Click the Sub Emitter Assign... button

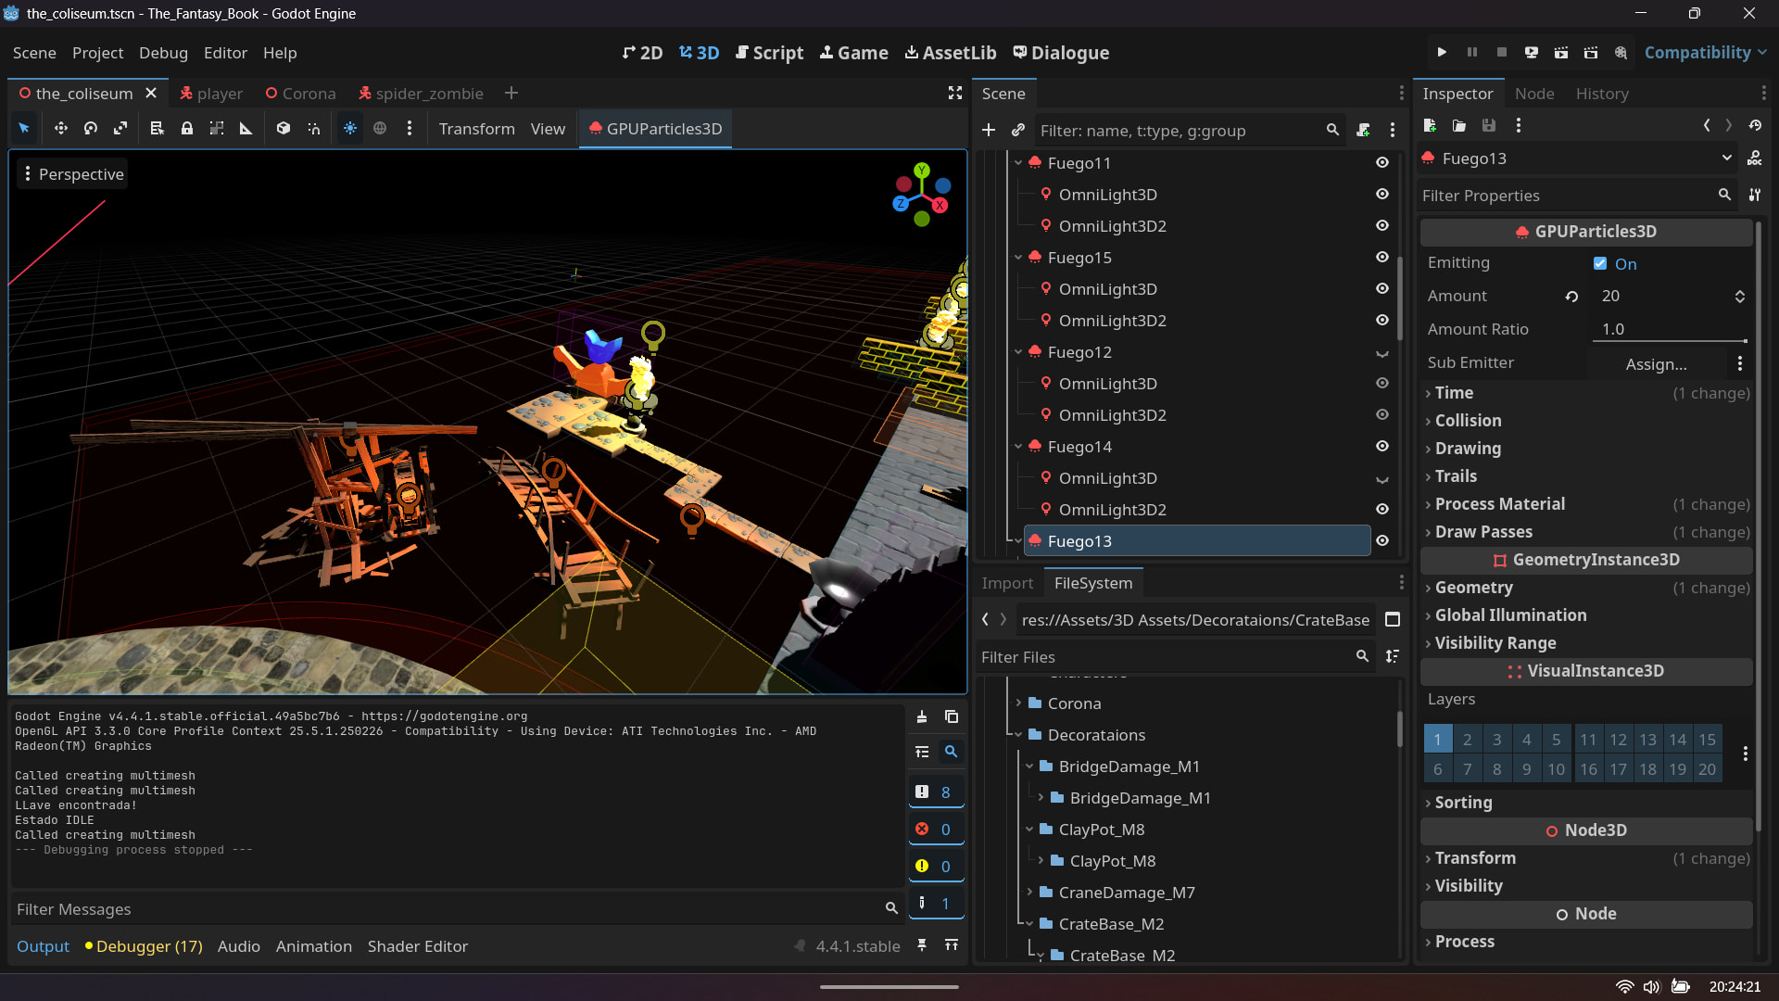(1656, 363)
